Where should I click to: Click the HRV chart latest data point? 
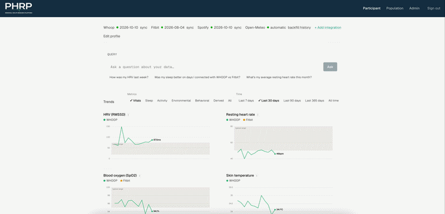[x=152, y=140]
